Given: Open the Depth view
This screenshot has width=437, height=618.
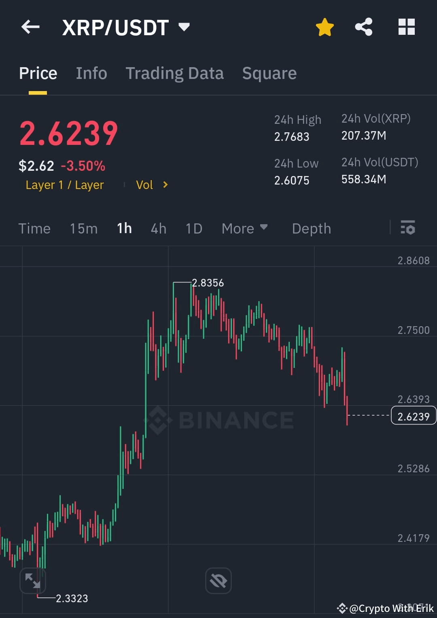Looking at the screenshot, I should coord(311,228).
